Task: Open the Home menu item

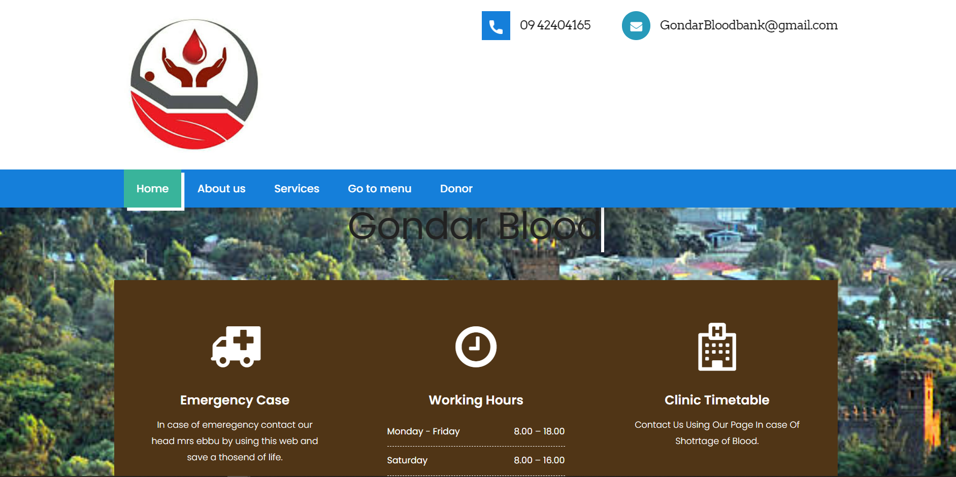Action: [x=152, y=189]
